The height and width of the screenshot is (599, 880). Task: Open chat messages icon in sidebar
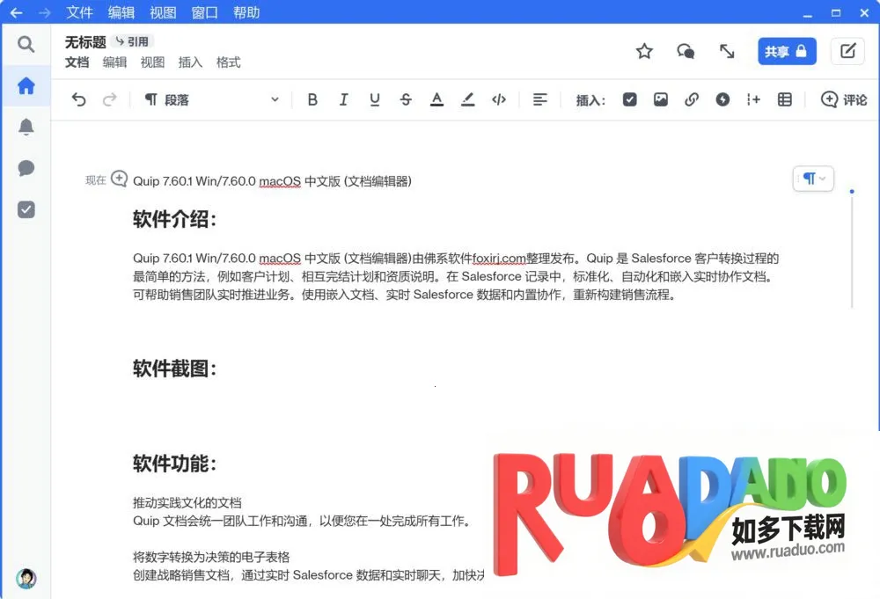(x=26, y=169)
